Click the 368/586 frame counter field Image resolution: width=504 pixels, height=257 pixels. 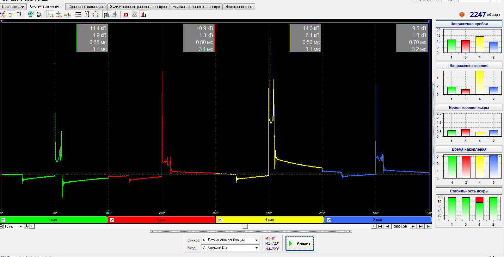coord(400,226)
